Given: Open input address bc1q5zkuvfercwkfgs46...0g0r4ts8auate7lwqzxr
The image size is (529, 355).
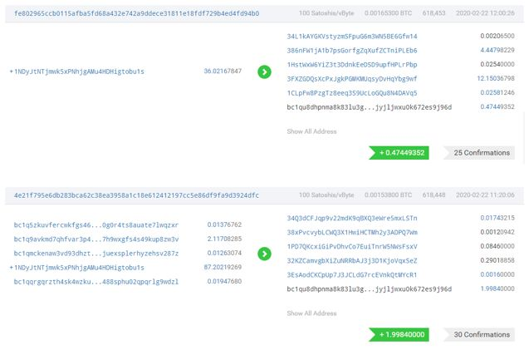Looking at the screenshot, I should 96,225.
